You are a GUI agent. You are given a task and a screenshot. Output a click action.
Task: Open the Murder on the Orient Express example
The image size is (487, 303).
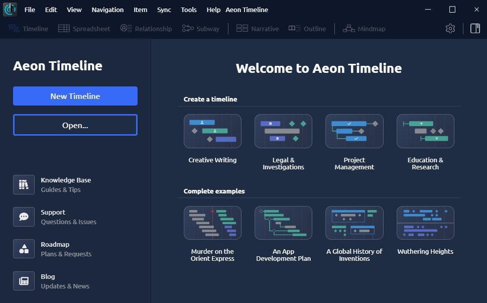(212, 223)
